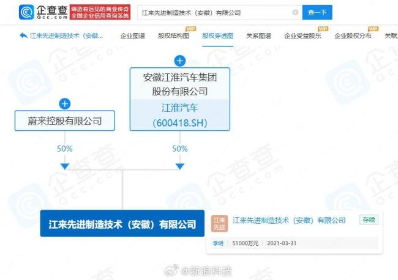The image size is (398, 280).
Task: Click the 江淮汽车 (600418.SH) stock label
Action: (179, 115)
